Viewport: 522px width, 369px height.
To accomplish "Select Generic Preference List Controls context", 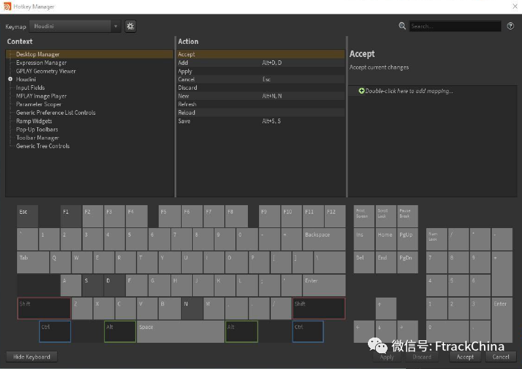I will (x=56, y=113).
